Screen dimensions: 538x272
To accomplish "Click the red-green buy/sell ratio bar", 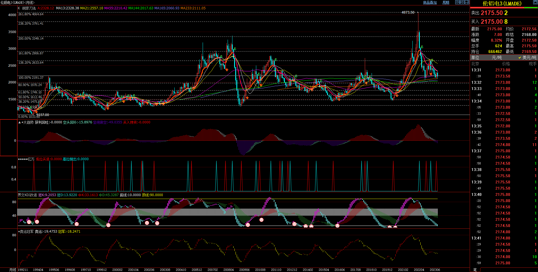I will pyautogui.click(x=504, y=8).
